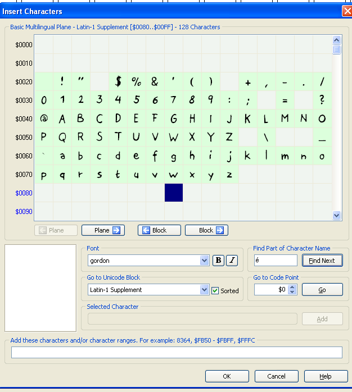Select the colon glyph cell
This screenshot has width=352, height=392.
point(229,100)
